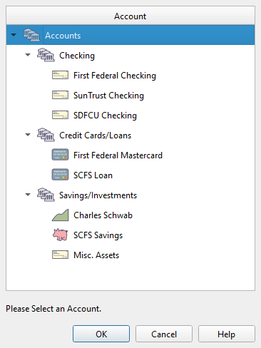Click the Misc. Assets check icon
Screen dimensions: 261x348
[60, 255]
